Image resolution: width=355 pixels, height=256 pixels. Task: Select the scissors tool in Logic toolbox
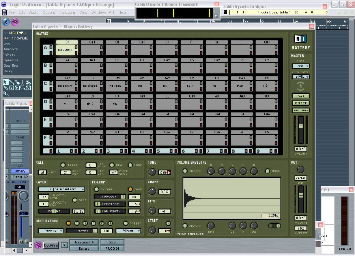pyautogui.click(x=28, y=82)
